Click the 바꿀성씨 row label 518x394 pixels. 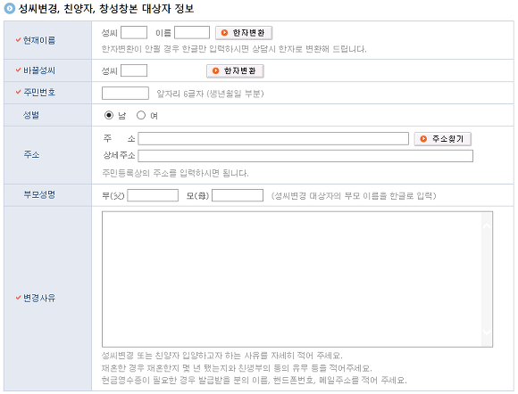(x=39, y=70)
